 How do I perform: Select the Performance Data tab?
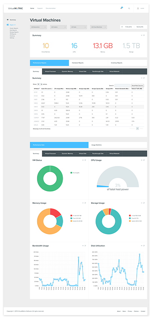(x=59, y=145)
